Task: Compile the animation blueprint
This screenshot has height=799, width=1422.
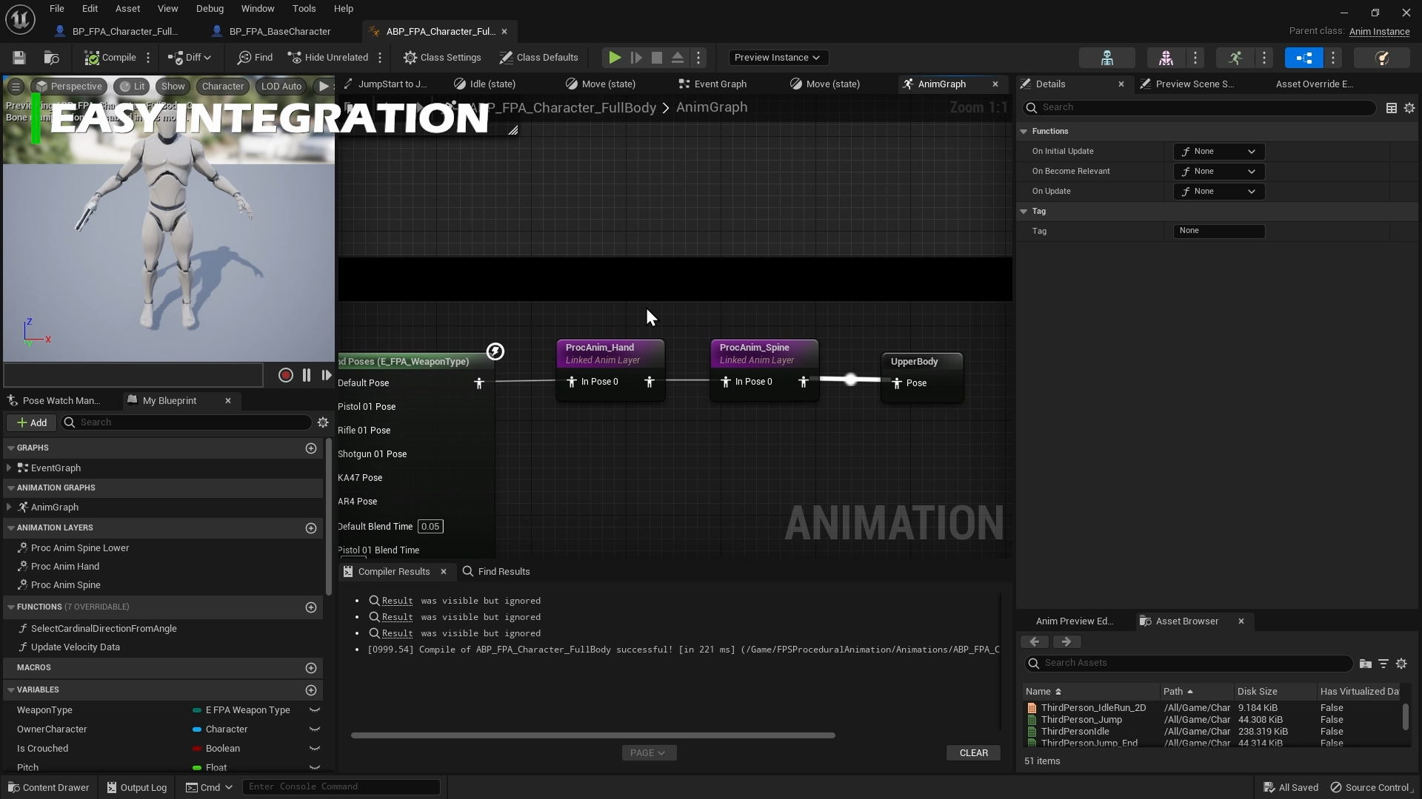Action: click(x=111, y=57)
